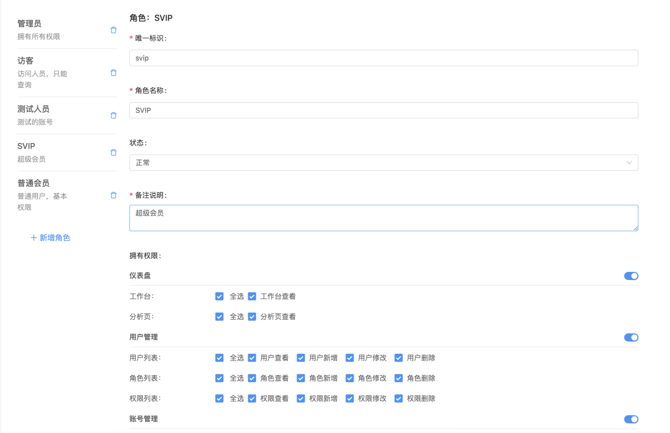
Task: Open the 状态 dropdown showing 正常
Action: coord(383,162)
